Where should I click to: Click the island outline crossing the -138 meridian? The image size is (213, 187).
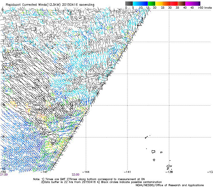coord(169,166)
